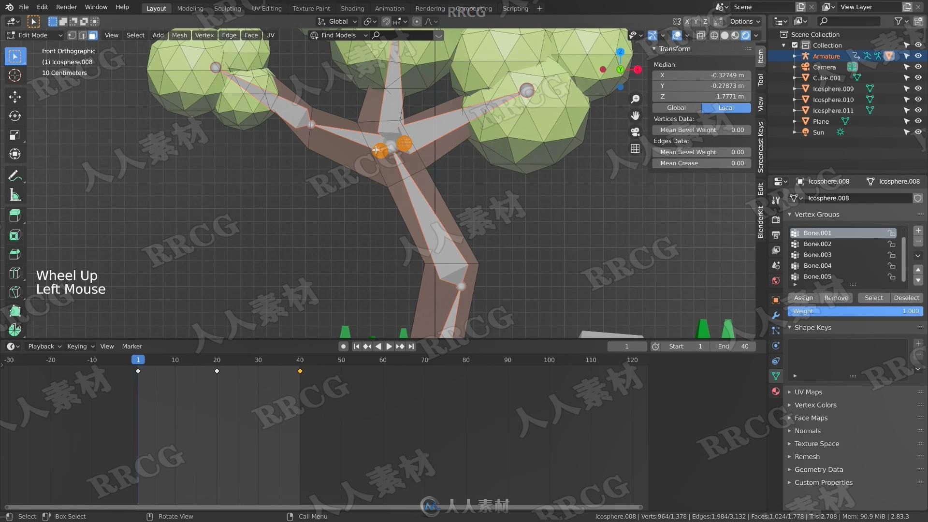
Task: Open the Keying dropdown in timeline
Action: pyautogui.click(x=81, y=347)
